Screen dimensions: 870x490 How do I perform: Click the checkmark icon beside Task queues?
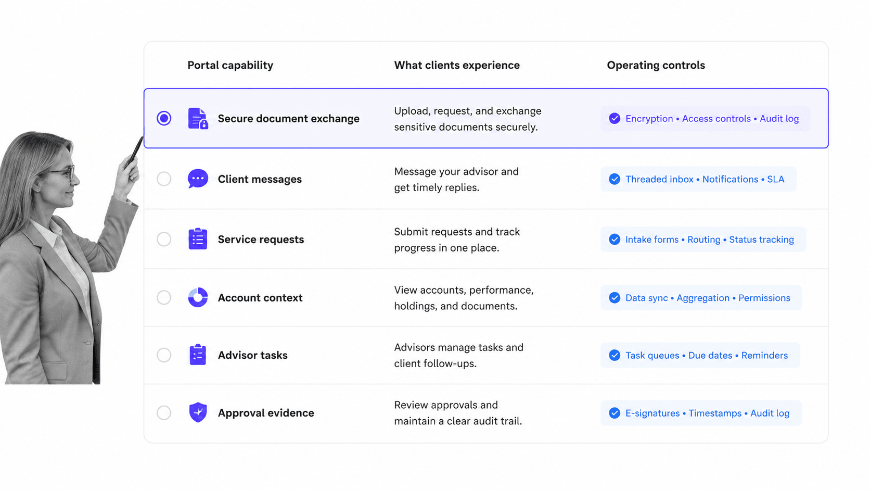click(x=615, y=355)
